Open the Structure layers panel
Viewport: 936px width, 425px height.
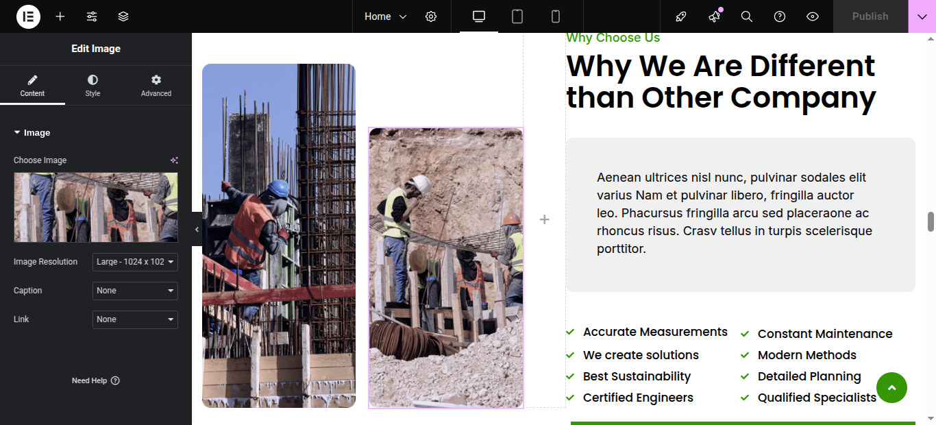[x=123, y=16]
